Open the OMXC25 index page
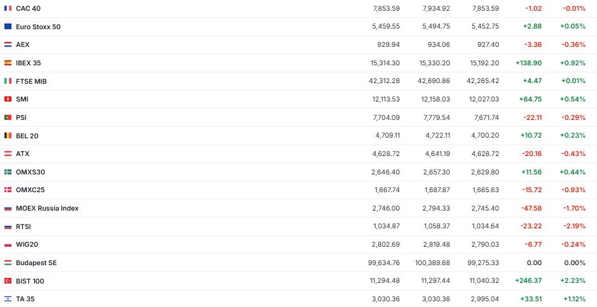597x307 pixels. click(30, 190)
